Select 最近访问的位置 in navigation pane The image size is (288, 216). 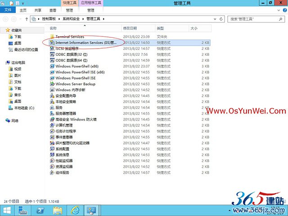click(x=26, y=49)
